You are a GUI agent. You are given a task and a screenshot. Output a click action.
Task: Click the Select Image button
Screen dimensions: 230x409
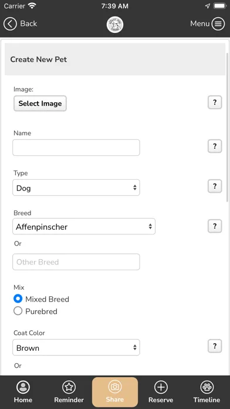pos(40,103)
